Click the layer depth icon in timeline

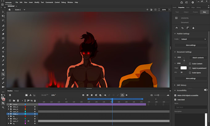tap(34, 95)
